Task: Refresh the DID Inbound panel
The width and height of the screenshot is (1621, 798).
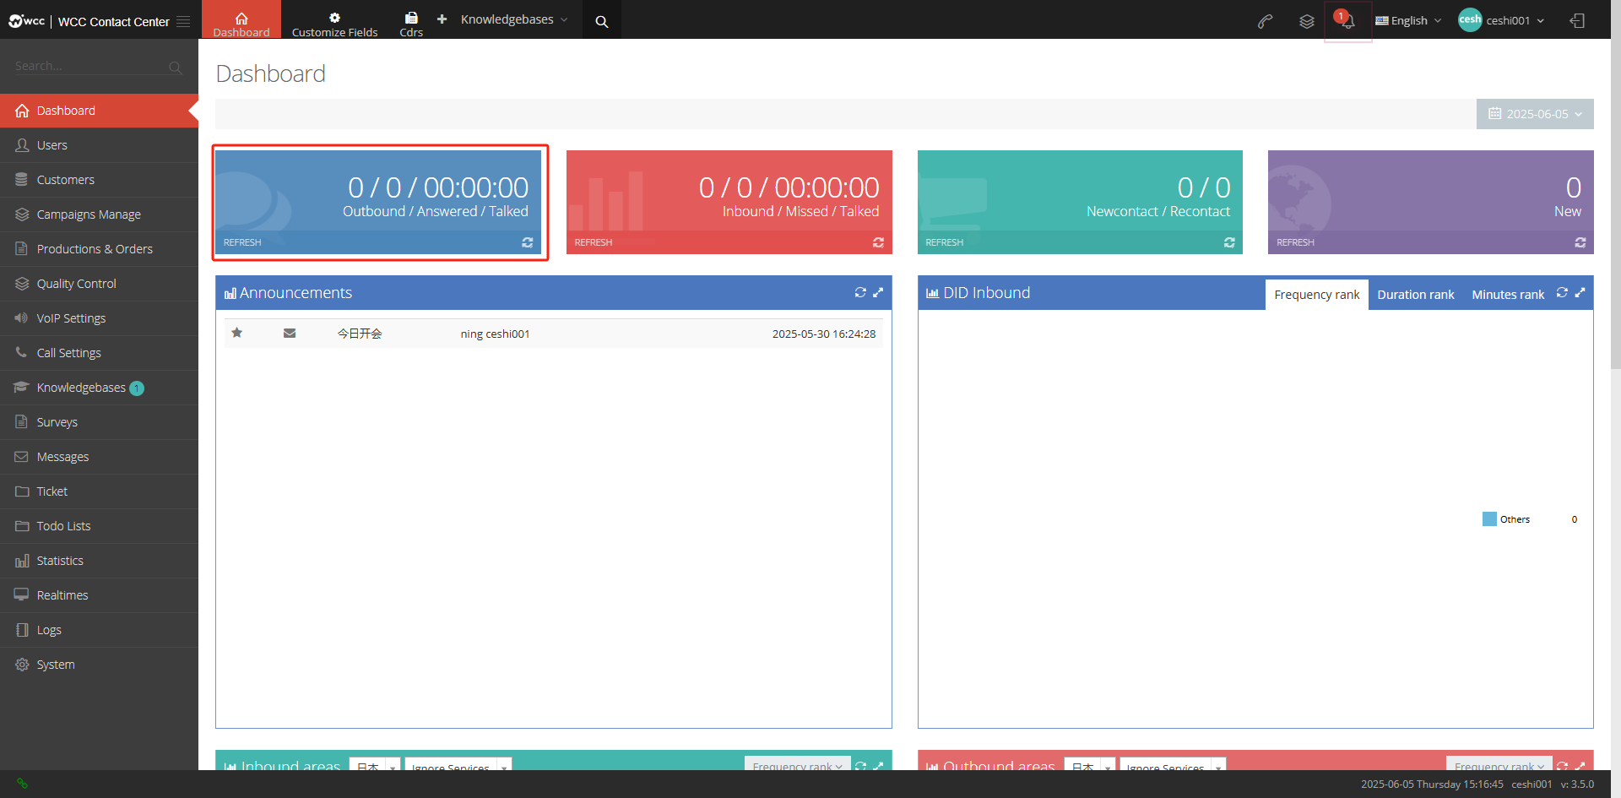Action: 1562,292
